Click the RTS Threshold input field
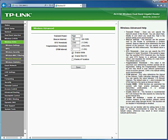Viewport: 168px width, 140px height. [76, 43]
